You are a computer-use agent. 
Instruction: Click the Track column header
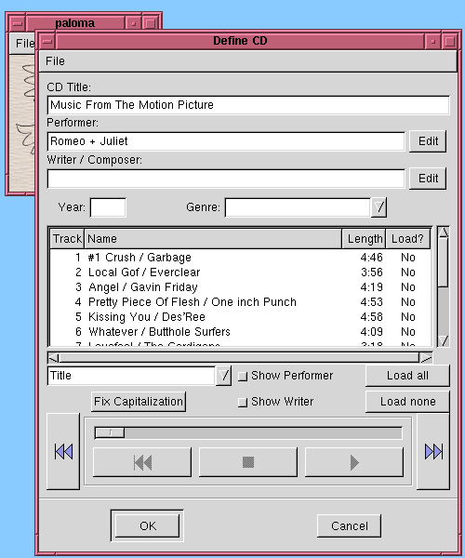click(x=67, y=238)
